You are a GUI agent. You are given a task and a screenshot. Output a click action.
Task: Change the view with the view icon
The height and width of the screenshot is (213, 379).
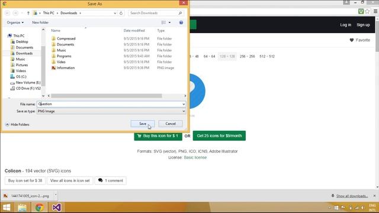click(163, 22)
